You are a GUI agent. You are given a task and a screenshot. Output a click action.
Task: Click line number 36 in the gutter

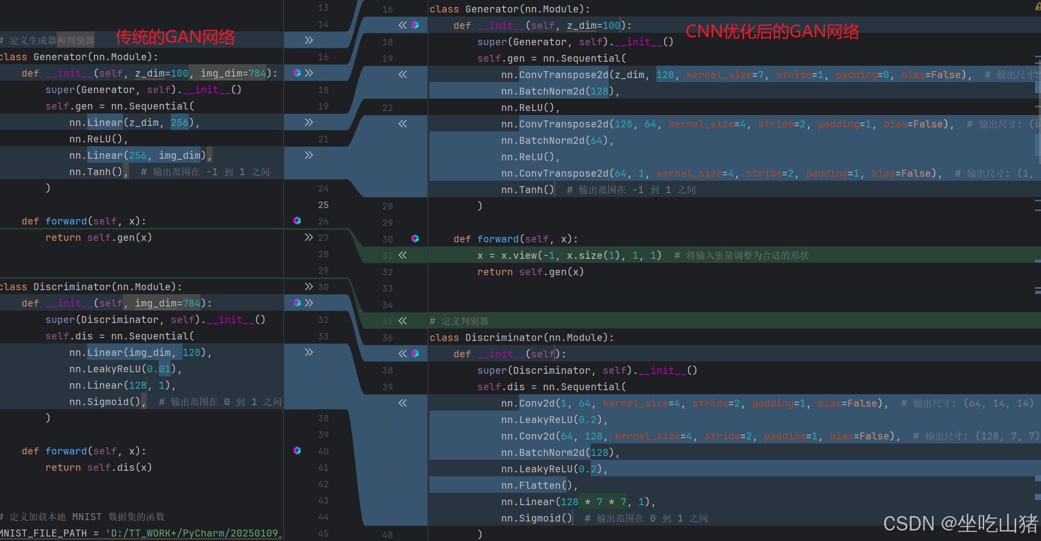(x=388, y=337)
